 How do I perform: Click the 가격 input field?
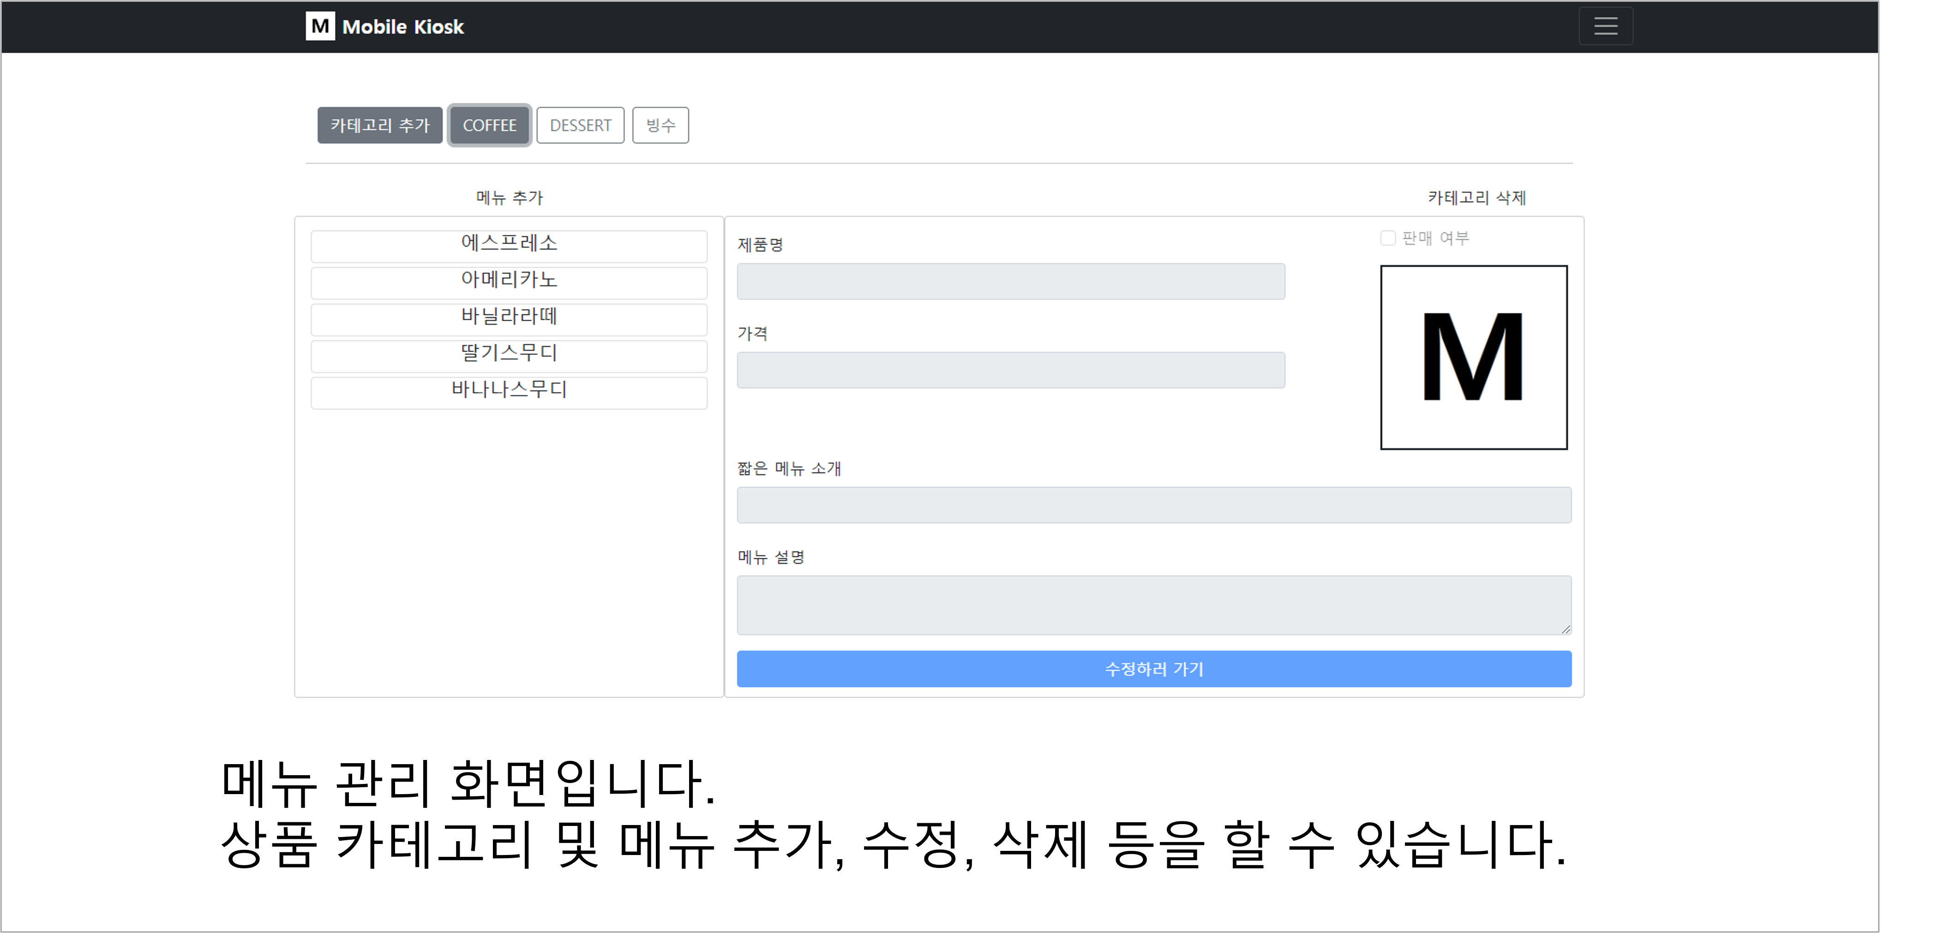tap(1011, 370)
